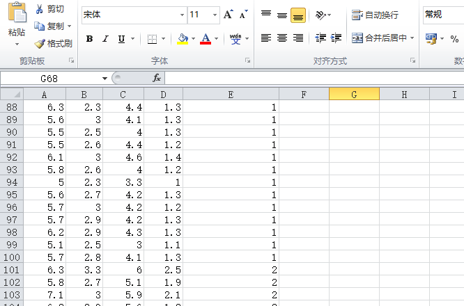
Task: Apply percent style (%)
Action: (x=454, y=39)
